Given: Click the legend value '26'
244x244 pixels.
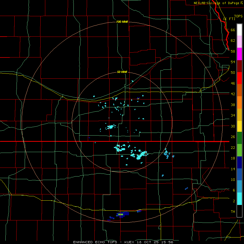Looking at the screenshot, I should click(x=233, y=137).
